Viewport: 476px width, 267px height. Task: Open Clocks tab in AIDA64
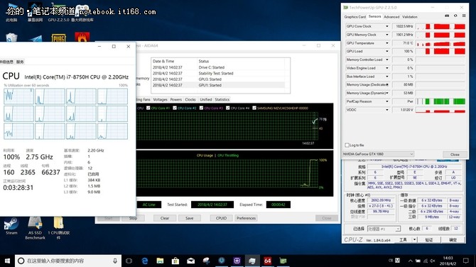(190, 100)
